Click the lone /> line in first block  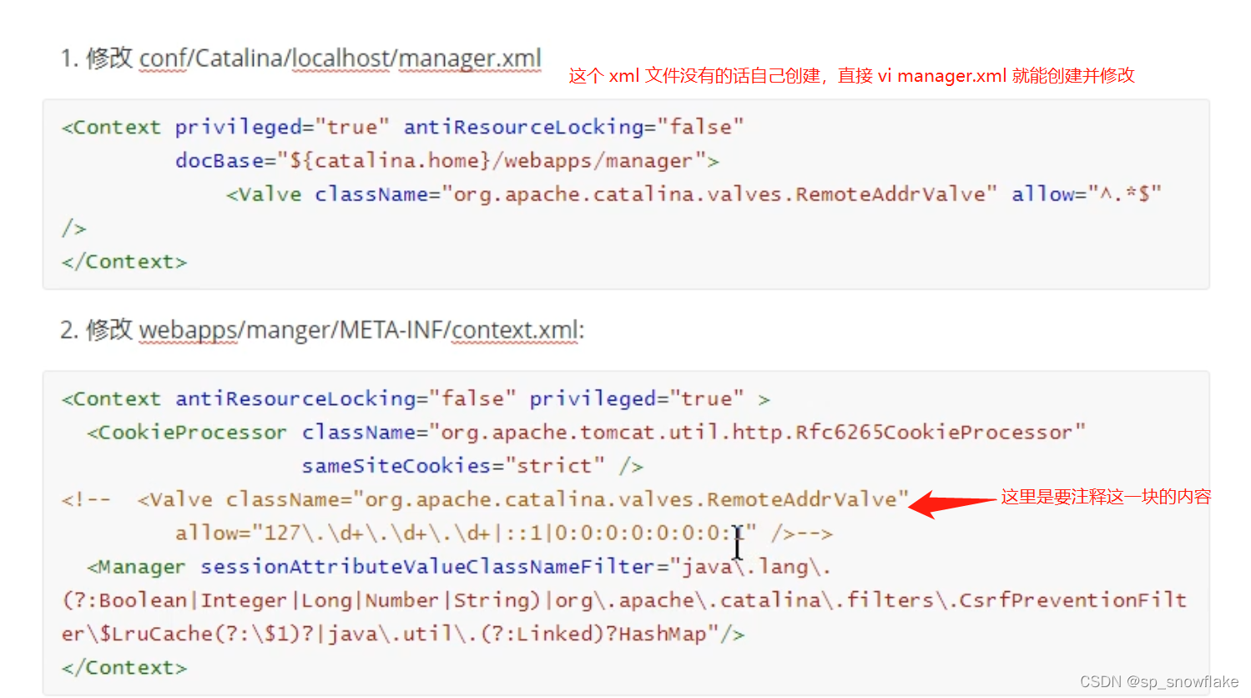(x=73, y=228)
